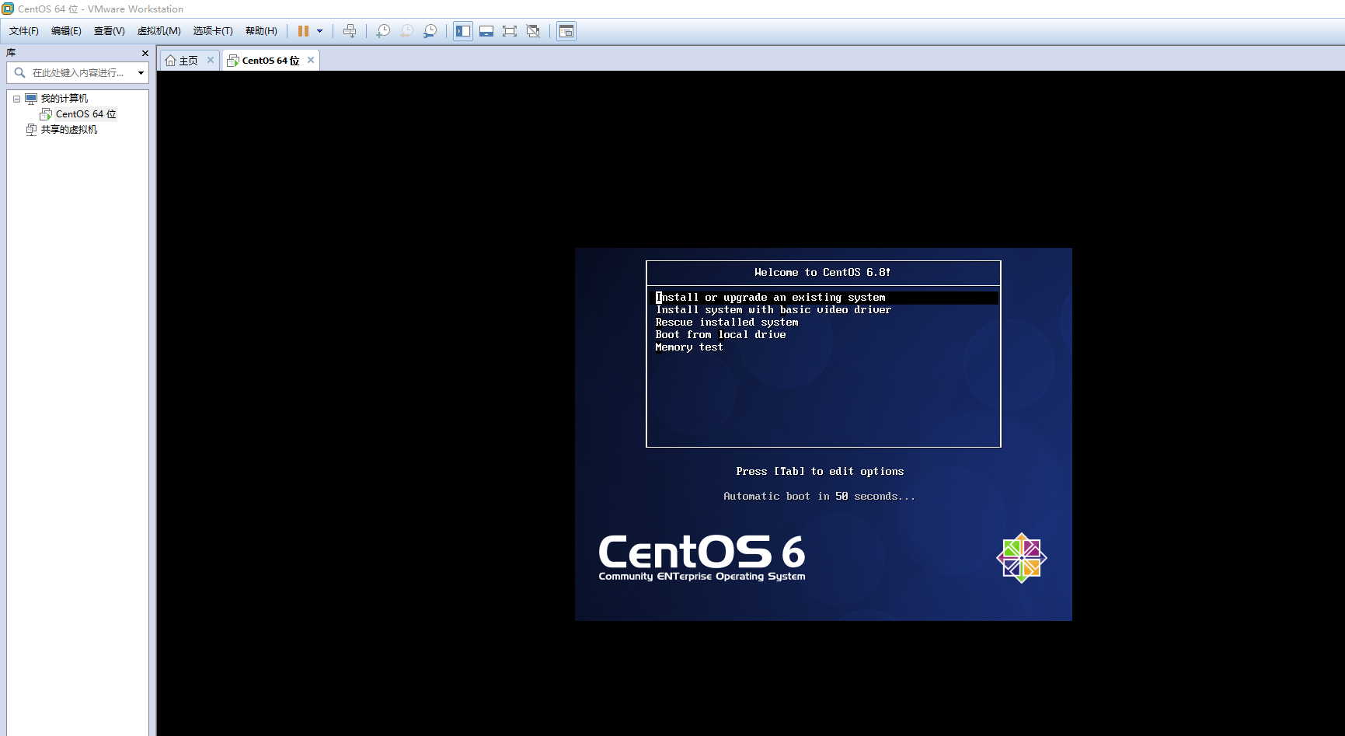Open the 编辑(E) menu
The height and width of the screenshot is (736, 1345).
66,31
